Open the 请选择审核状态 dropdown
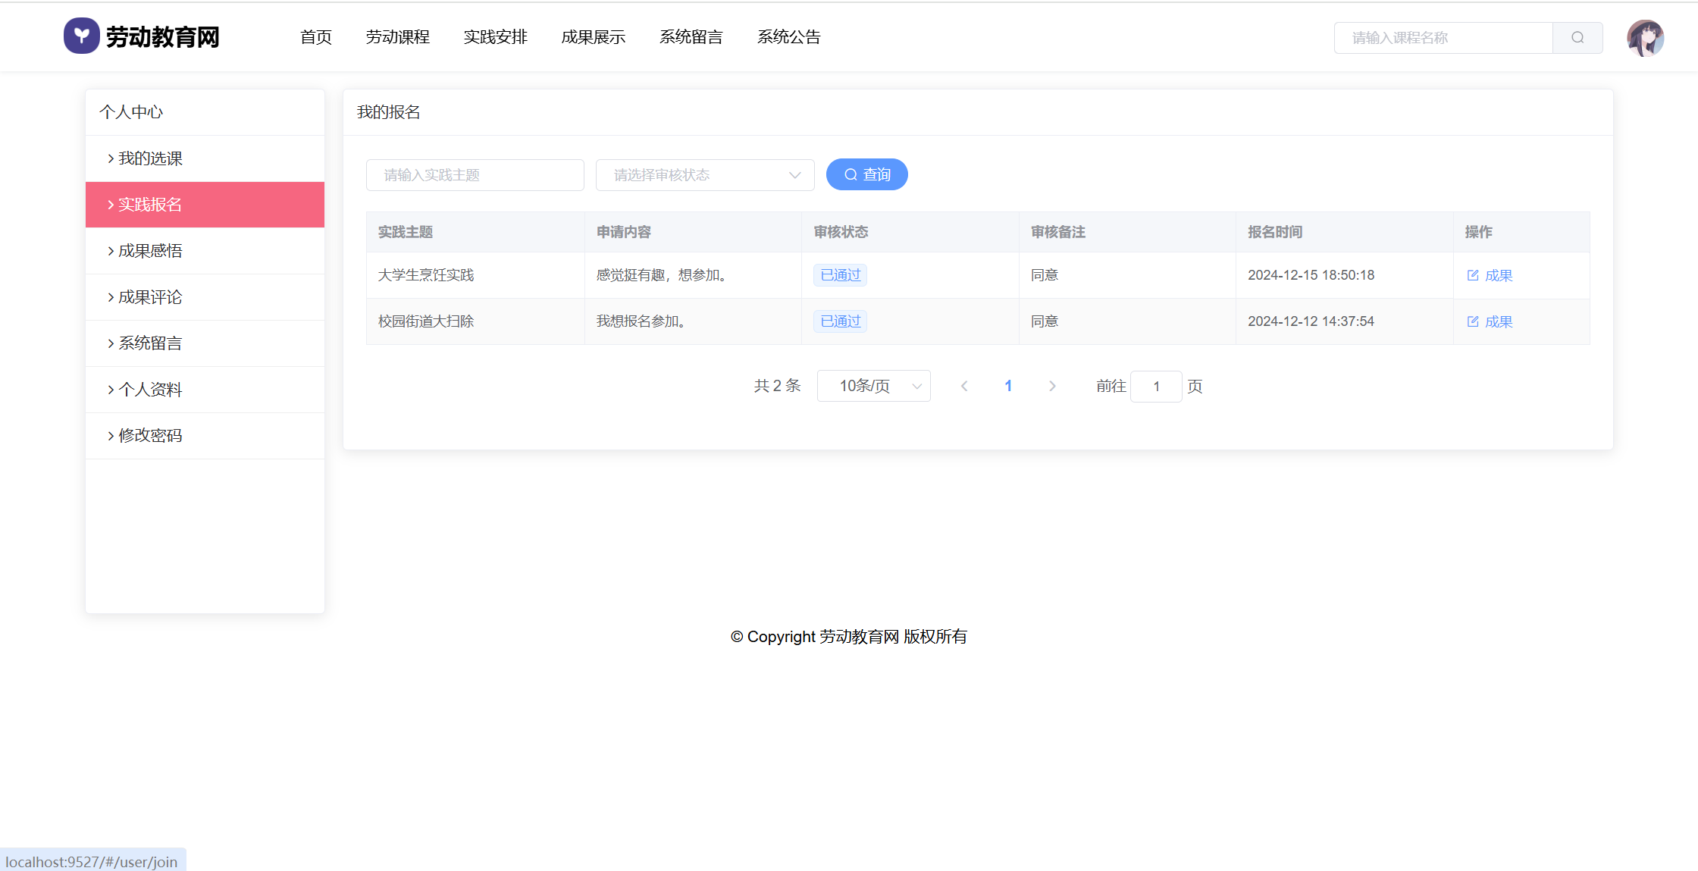 705,175
